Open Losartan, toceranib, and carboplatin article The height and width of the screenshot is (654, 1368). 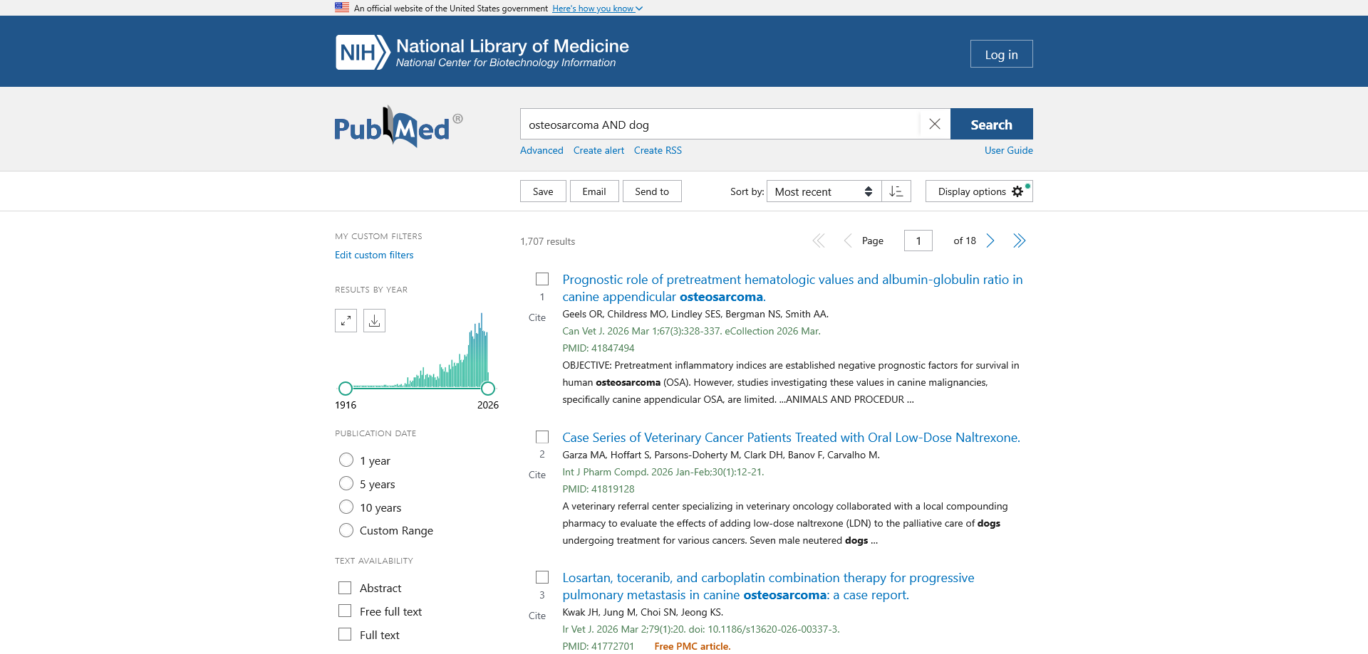click(x=768, y=586)
